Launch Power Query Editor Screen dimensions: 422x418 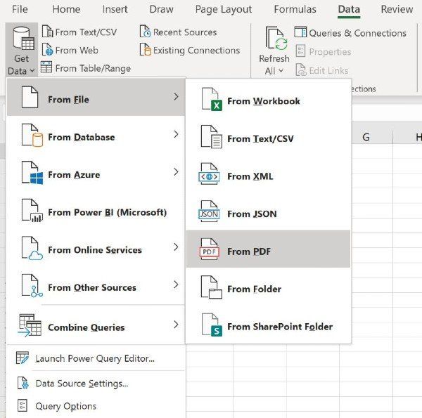point(94,359)
